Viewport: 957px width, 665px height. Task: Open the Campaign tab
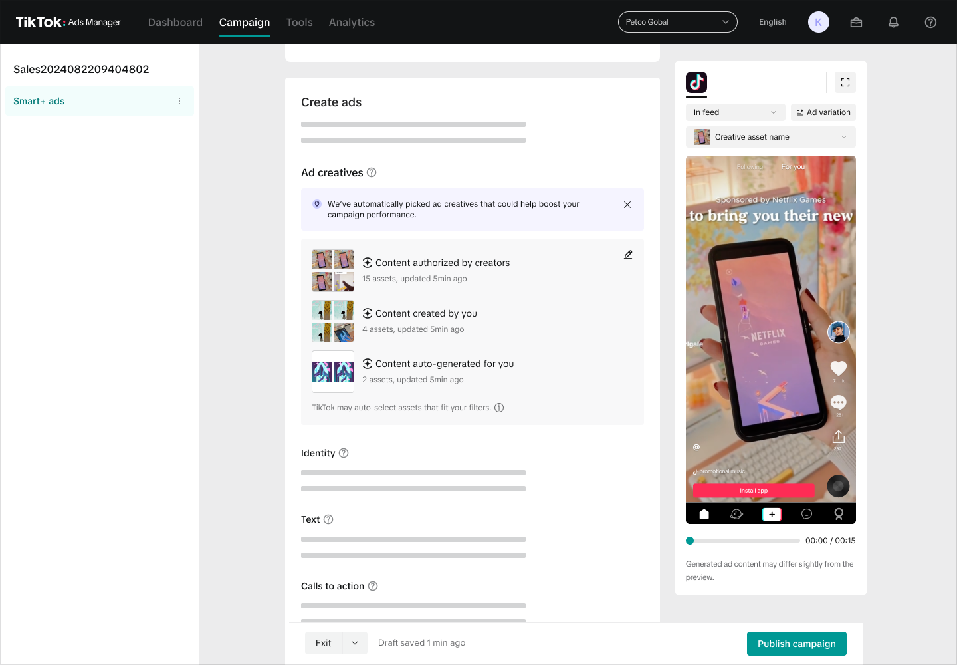(x=245, y=22)
